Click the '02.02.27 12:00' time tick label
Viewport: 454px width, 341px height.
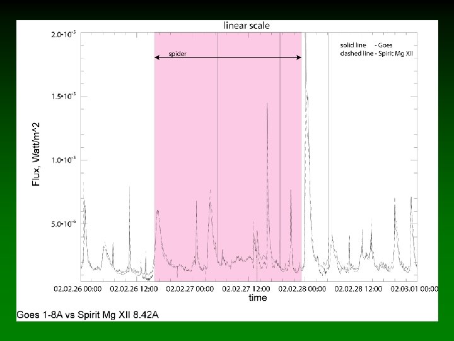[246, 289]
